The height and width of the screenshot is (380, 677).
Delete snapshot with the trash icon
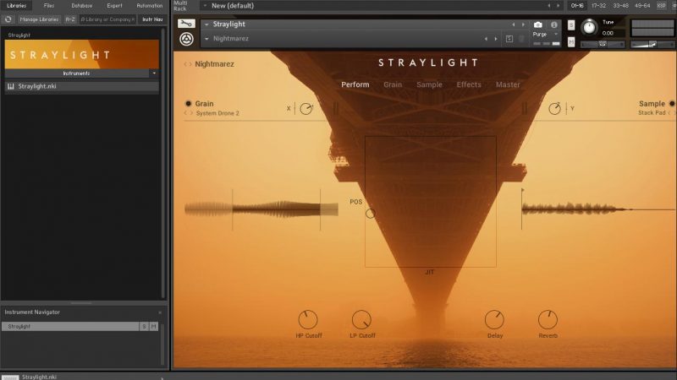point(521,39)
